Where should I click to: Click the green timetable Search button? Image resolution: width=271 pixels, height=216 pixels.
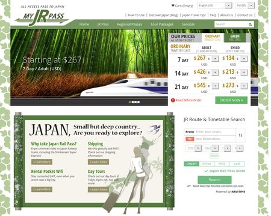point(214,180)
